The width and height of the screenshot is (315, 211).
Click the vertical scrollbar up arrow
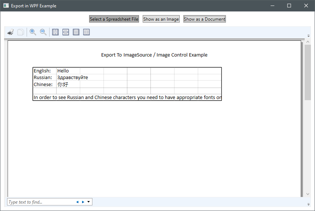[x=308, y=42]
